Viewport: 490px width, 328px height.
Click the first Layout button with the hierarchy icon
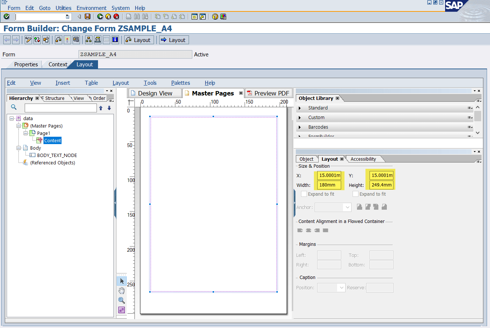(x=139, y=40)
